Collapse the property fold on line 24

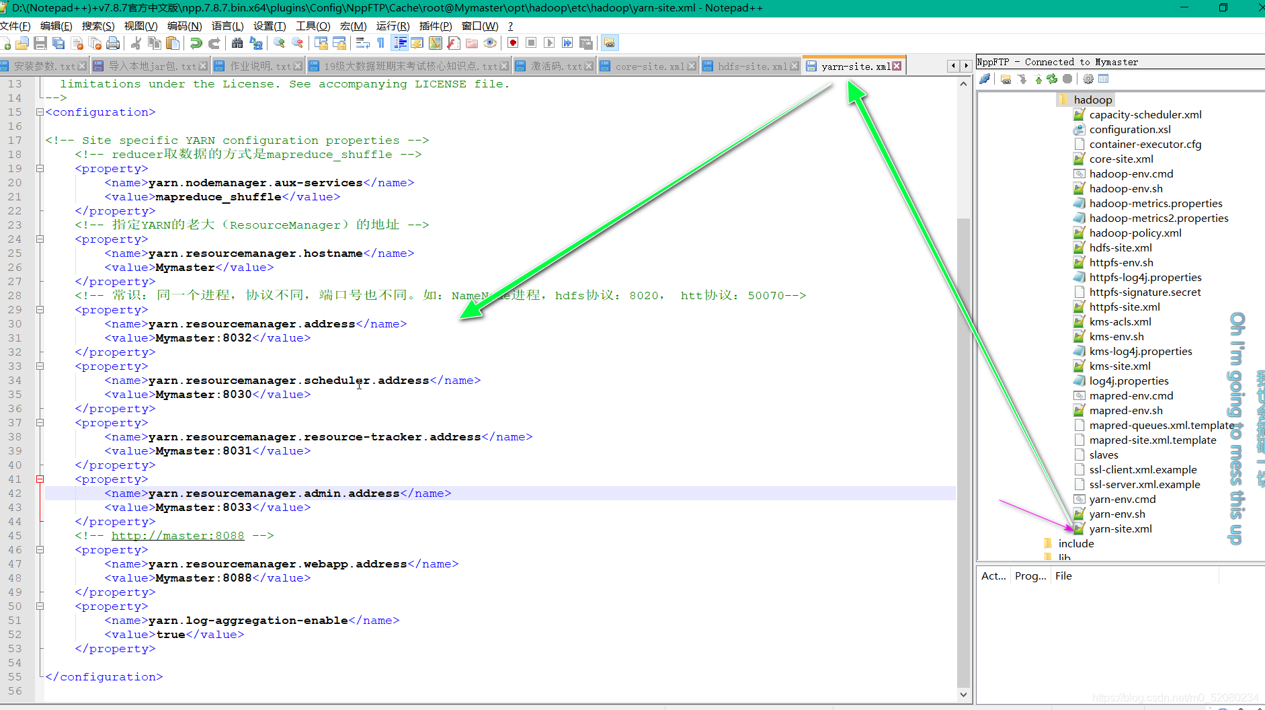(x=40, y=239)
